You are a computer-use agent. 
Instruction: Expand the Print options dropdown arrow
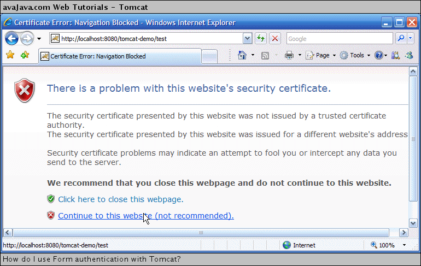click(x=300, y=55)
